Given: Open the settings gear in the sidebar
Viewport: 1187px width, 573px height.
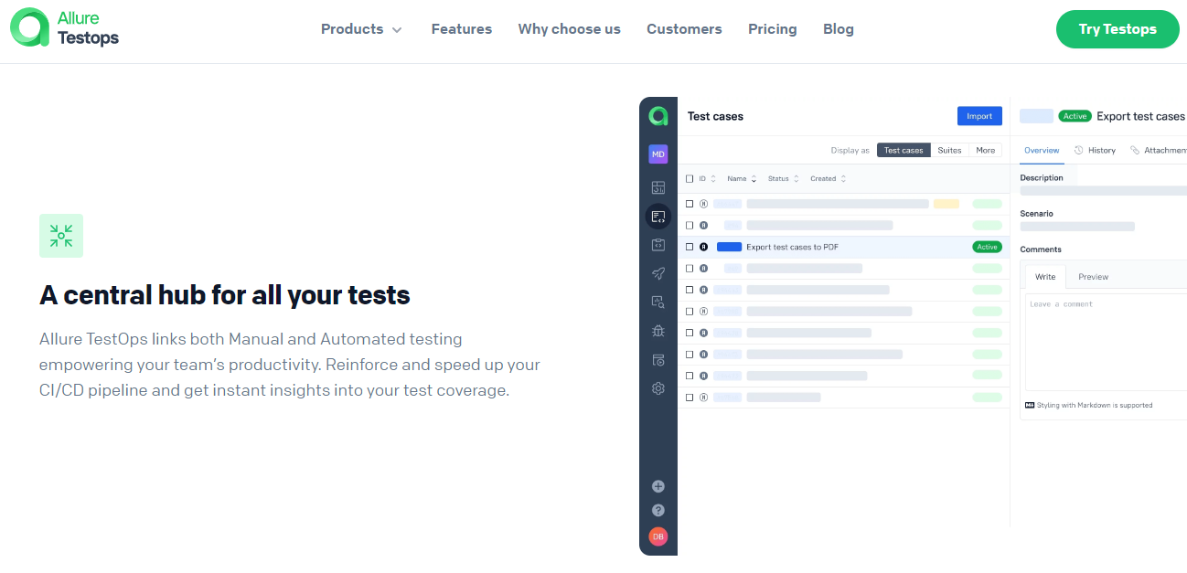Looking at the screenshot, I should tap(658, 388).
